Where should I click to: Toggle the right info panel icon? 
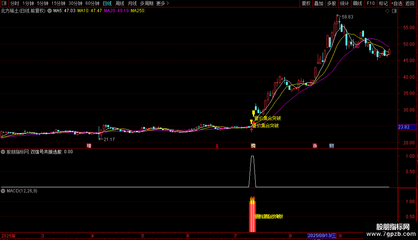(394, 11)
